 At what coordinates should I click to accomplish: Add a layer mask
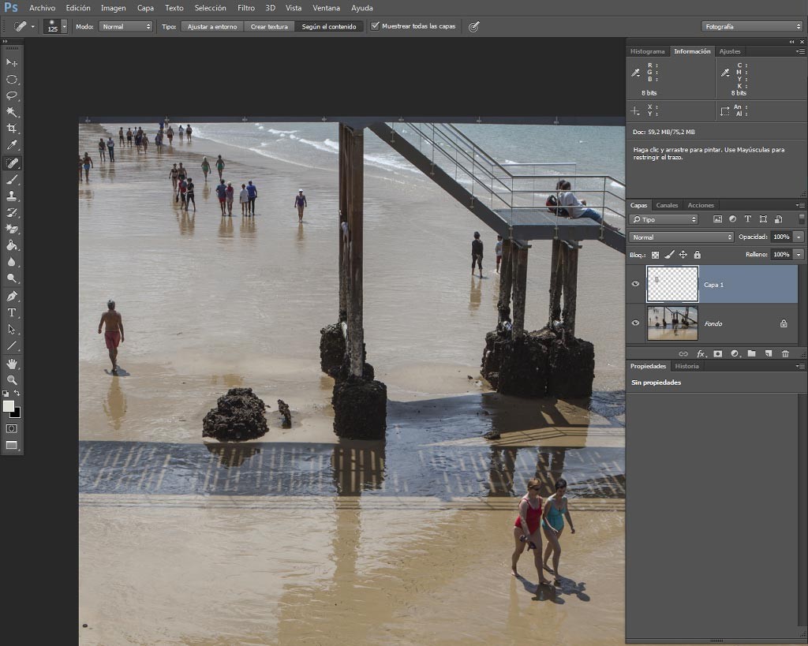(718, 353)
